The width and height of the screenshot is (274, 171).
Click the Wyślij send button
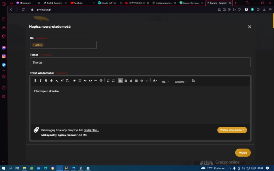[x=243, y=153]
